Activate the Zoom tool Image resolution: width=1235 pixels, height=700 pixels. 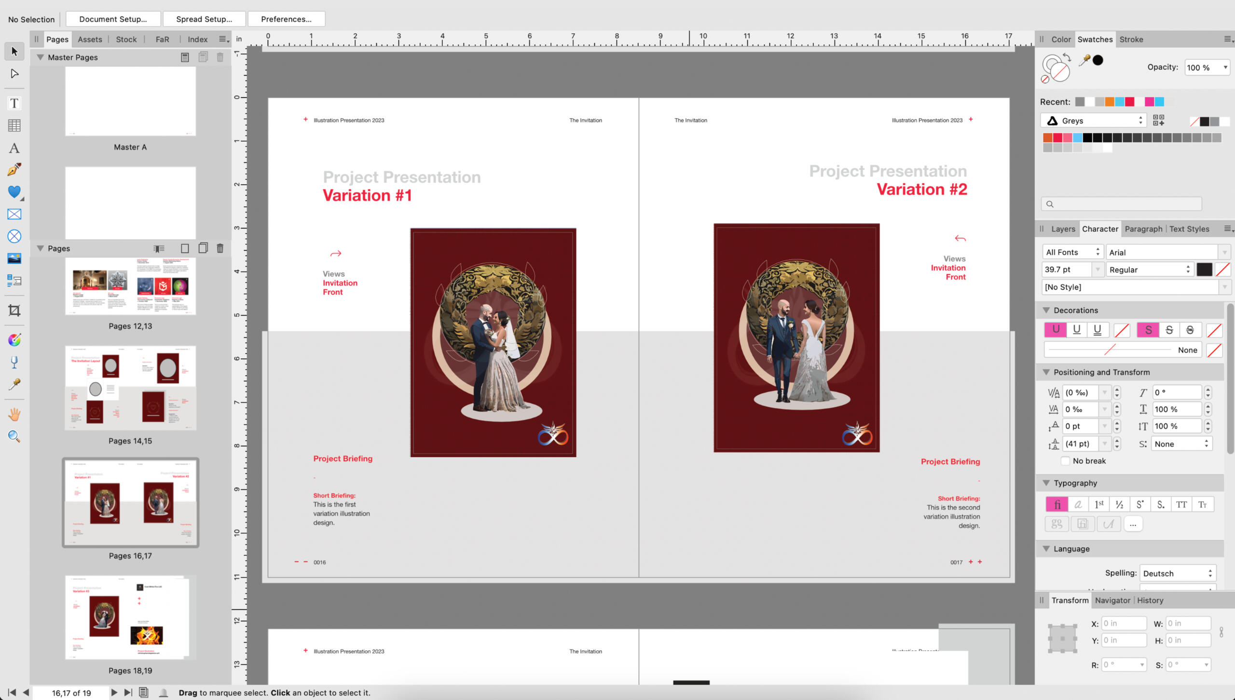14,436
